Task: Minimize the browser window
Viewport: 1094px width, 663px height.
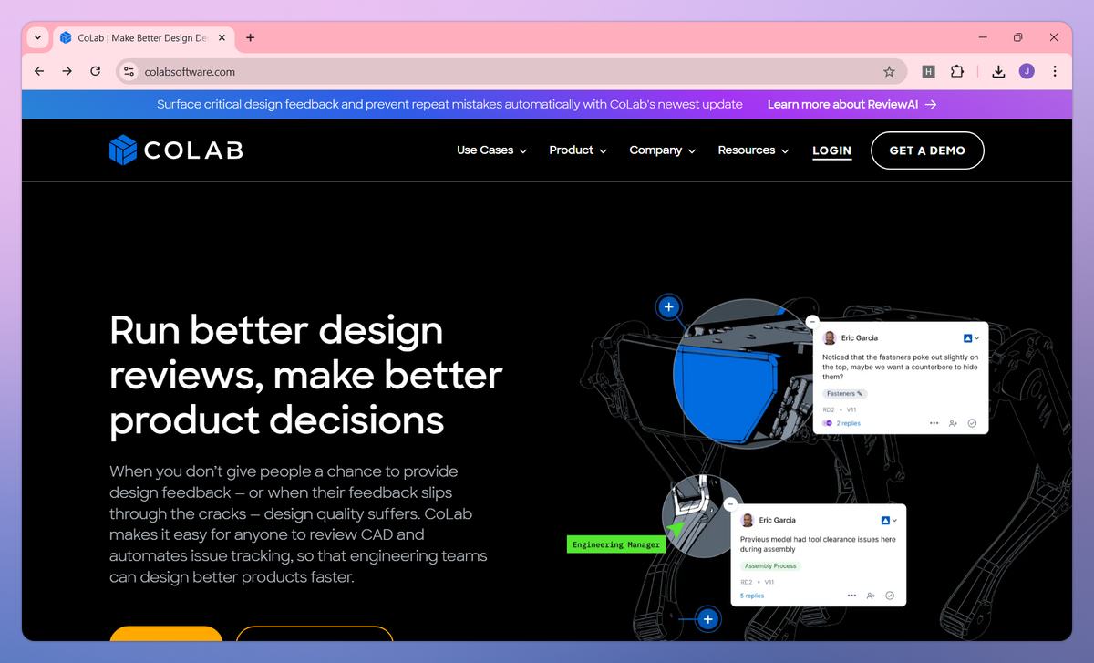Action: click(x=983, y=37)
